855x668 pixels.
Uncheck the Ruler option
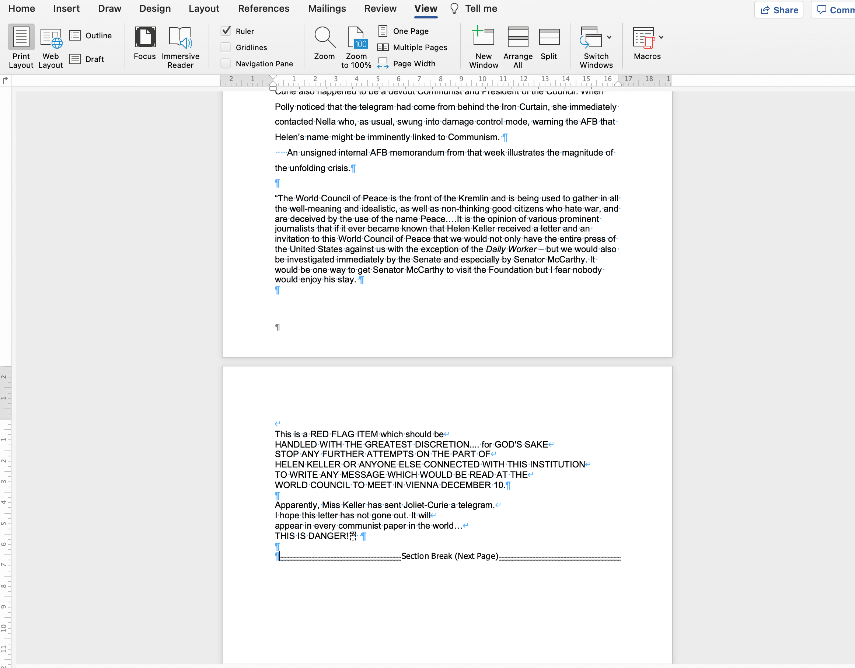coord(226,31)
